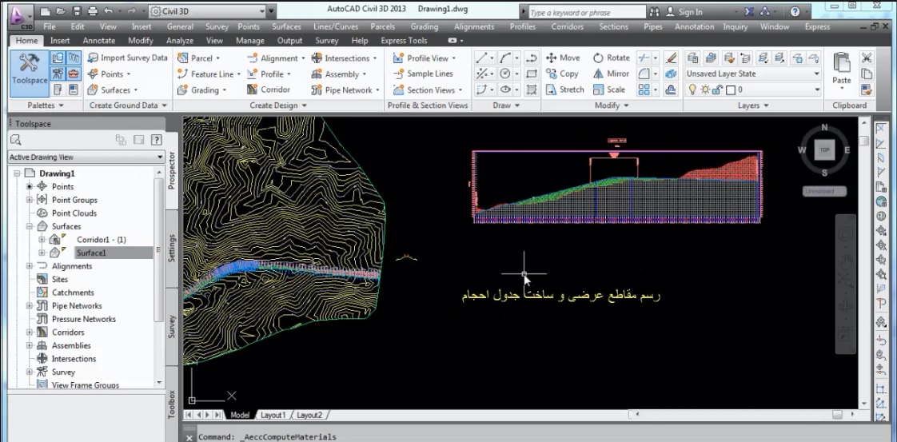Toggle the layer freeze sun icon

[705, 90]
